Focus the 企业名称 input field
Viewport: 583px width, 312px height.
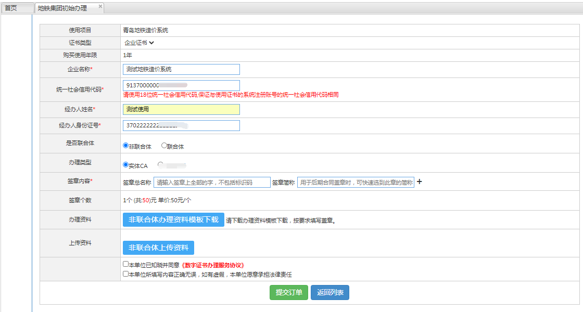coord(181,69)
